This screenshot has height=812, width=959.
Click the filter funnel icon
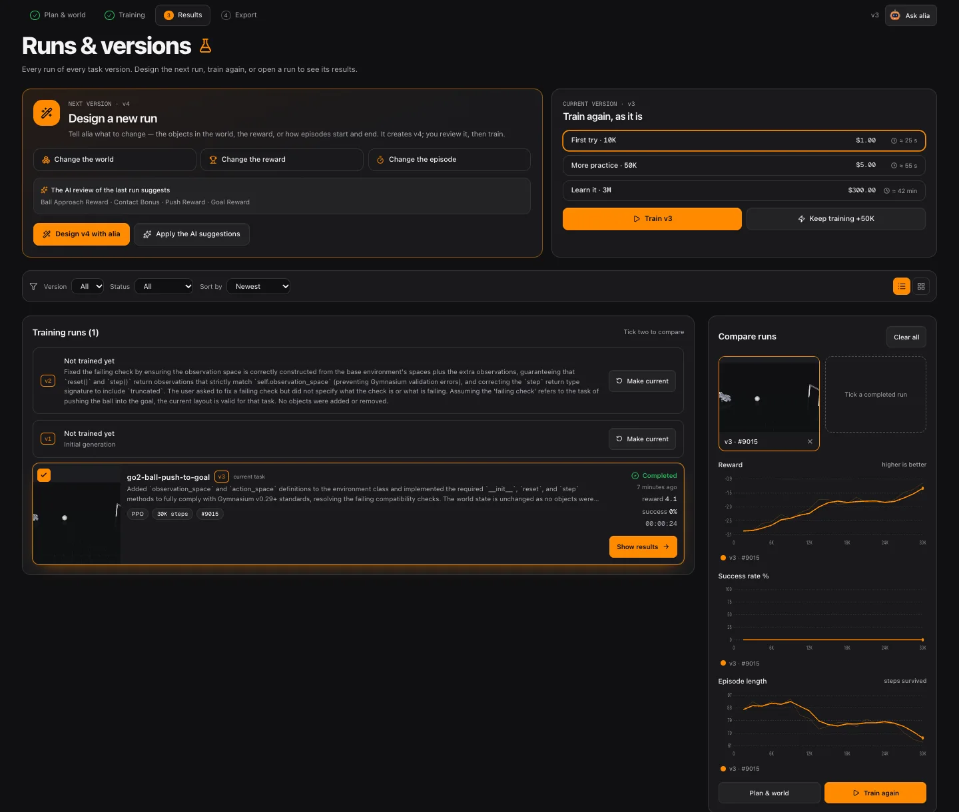point(33,286)
